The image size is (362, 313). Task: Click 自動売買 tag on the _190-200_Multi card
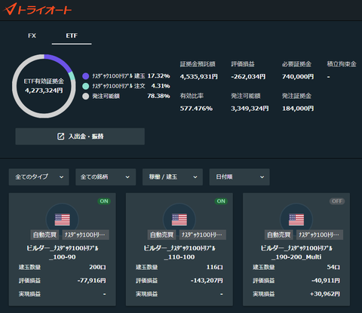pyautogui.click(x=279, y=235)
